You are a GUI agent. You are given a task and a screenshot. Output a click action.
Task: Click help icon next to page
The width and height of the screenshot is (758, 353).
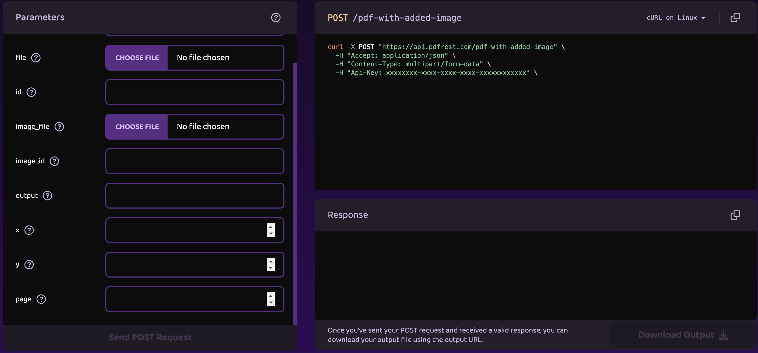[x=41, y=299]
